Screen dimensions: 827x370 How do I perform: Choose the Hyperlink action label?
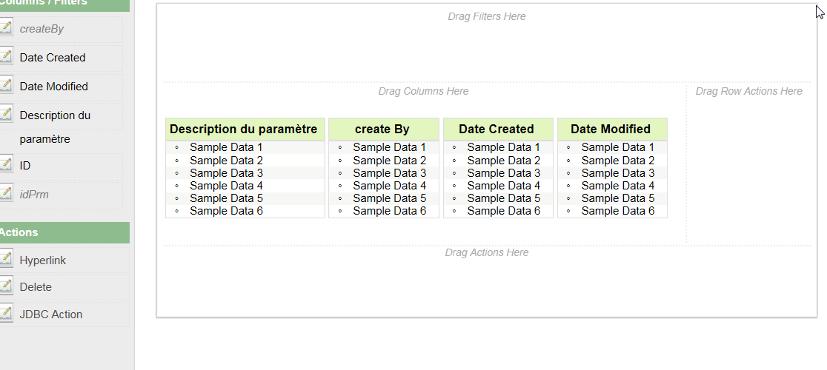click(43, 260)
